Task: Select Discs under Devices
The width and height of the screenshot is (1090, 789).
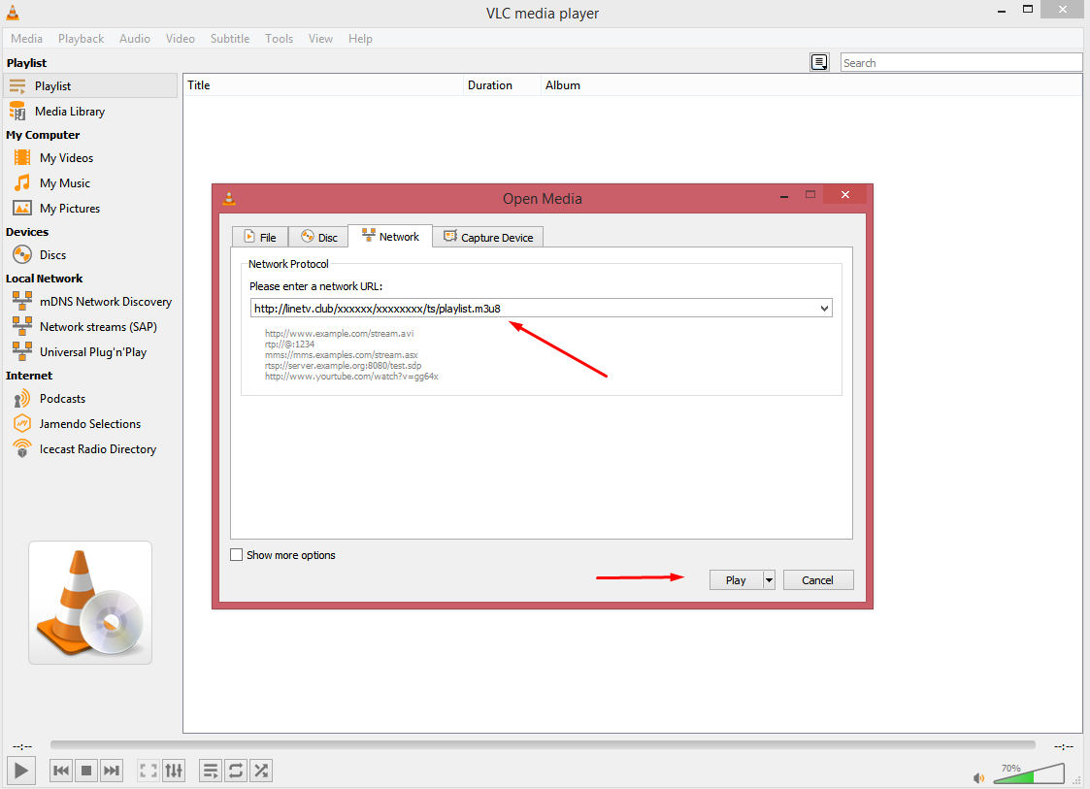Action: [x=90, y=255]
